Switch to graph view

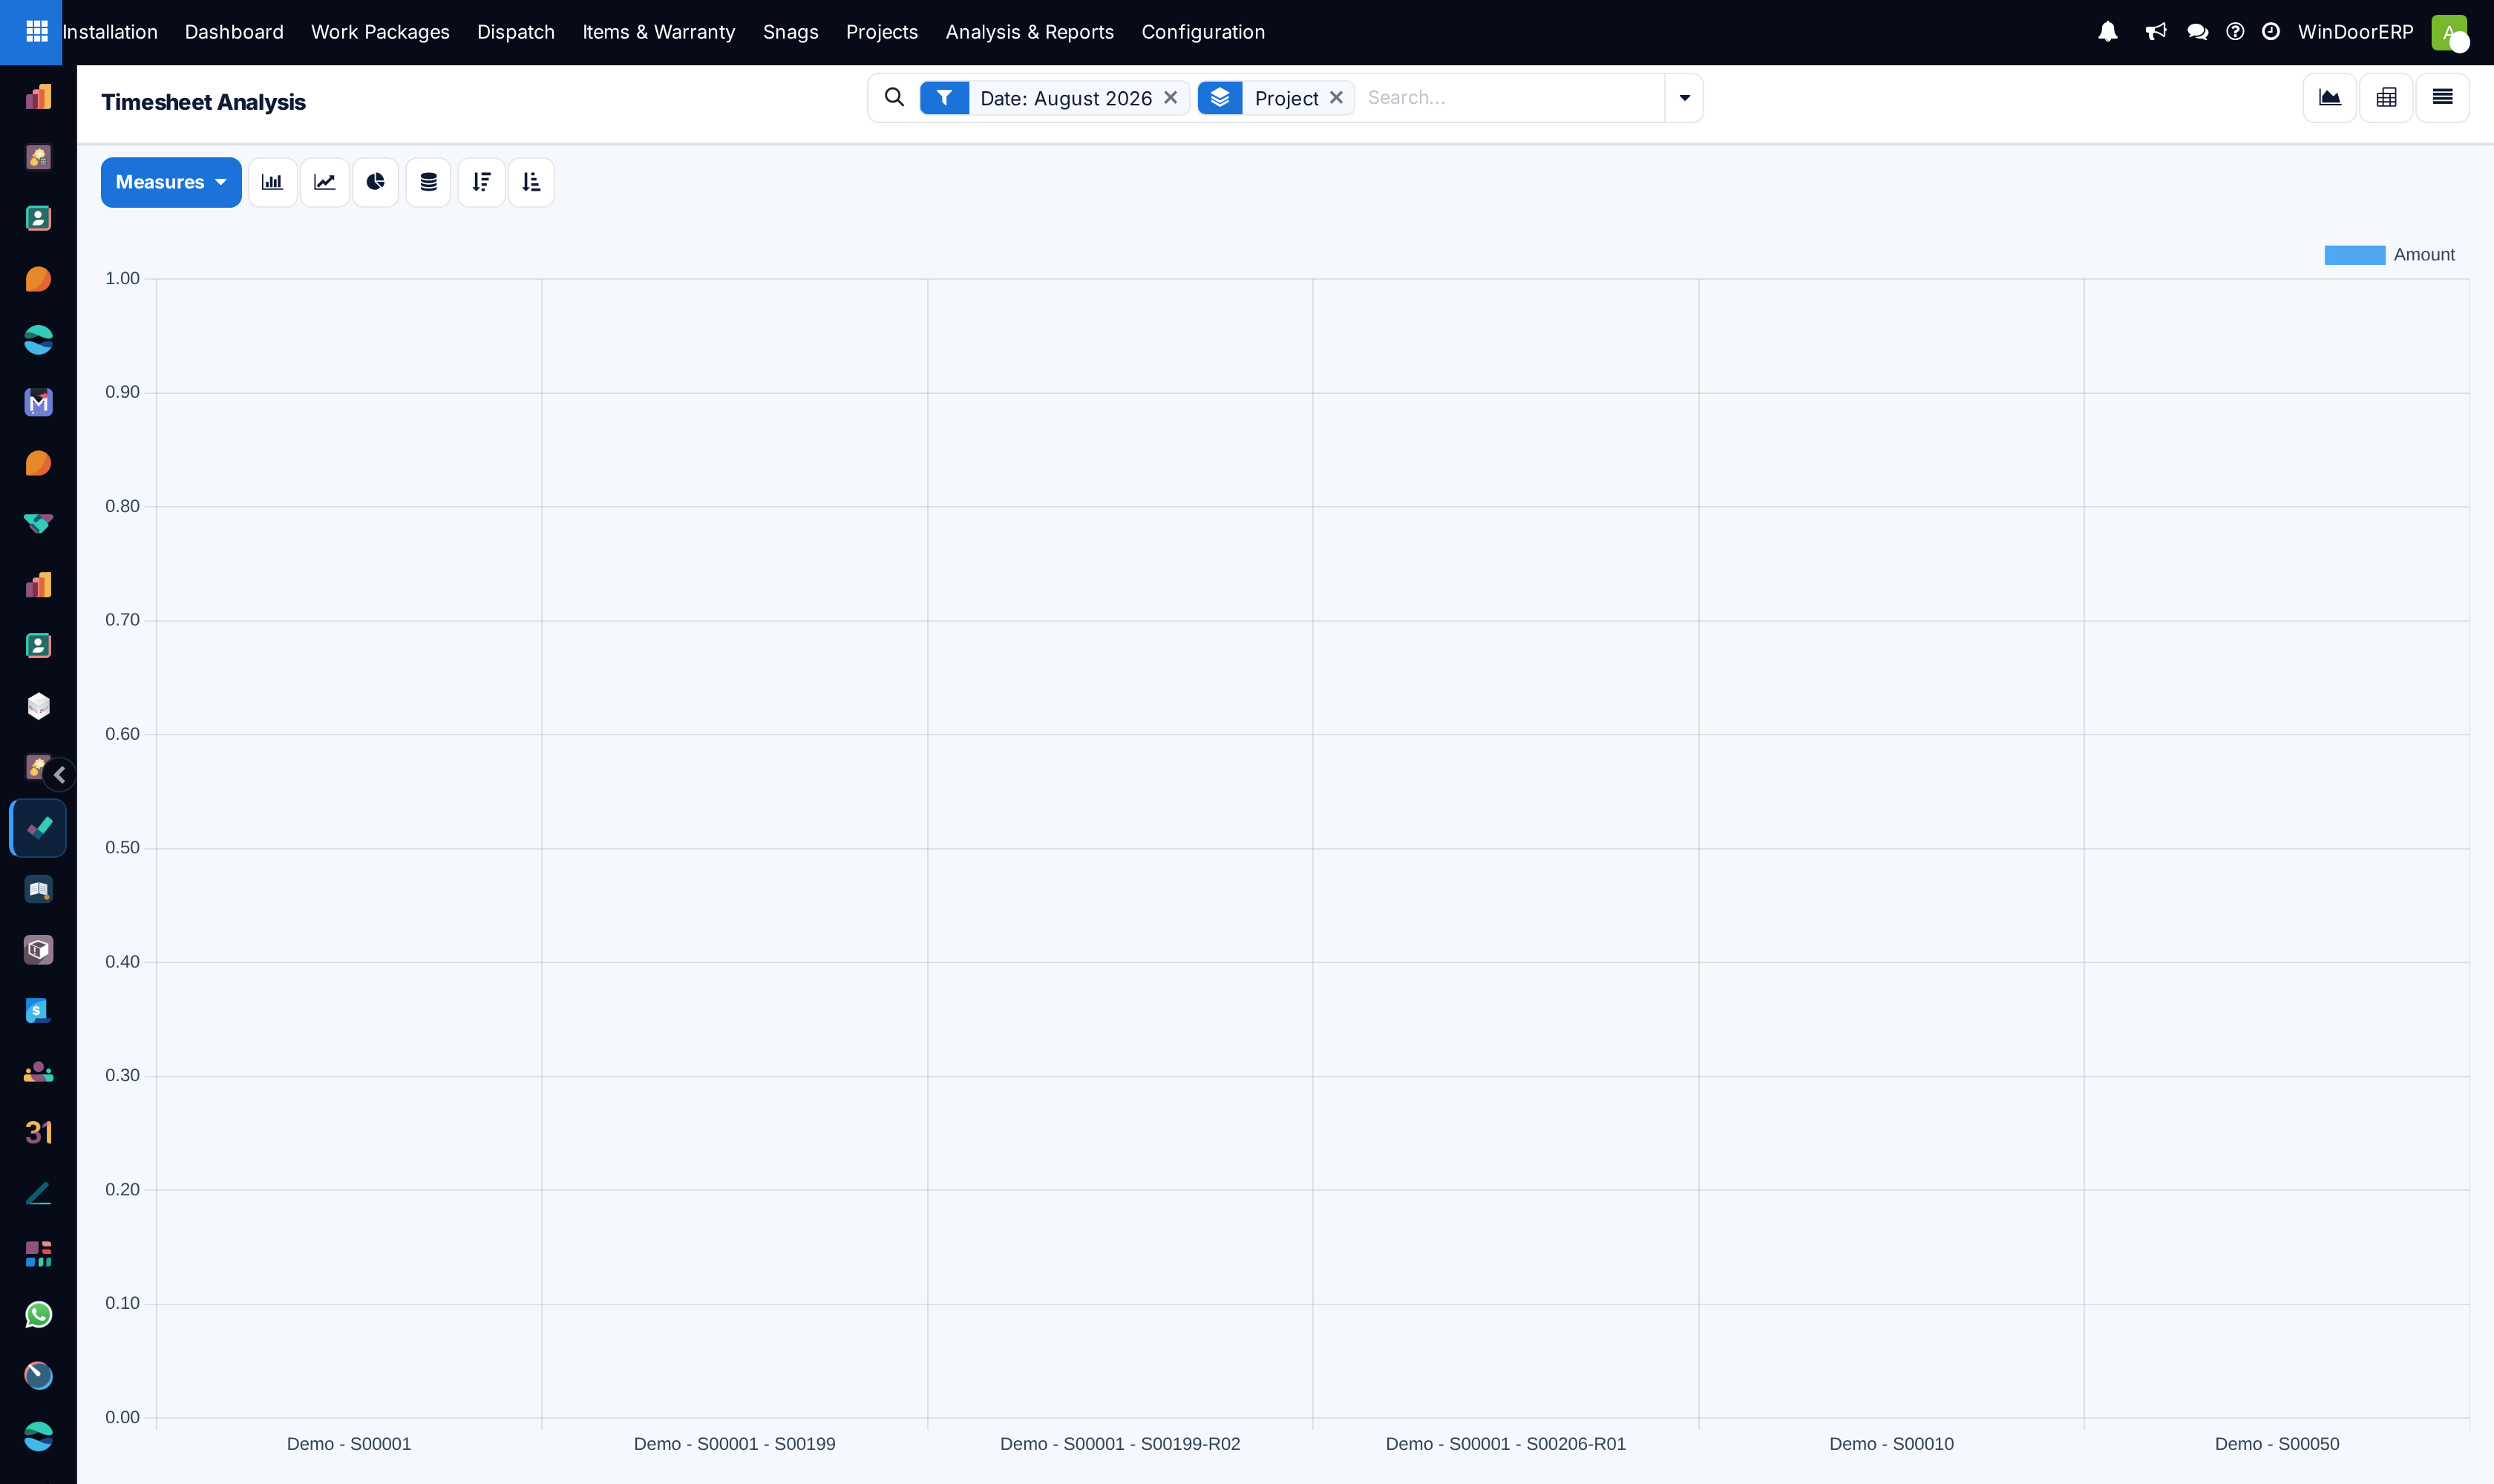2330,97
